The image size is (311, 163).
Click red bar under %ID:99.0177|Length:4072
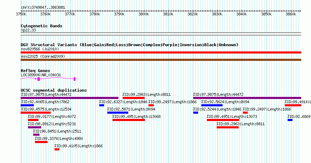pos(33,120)
